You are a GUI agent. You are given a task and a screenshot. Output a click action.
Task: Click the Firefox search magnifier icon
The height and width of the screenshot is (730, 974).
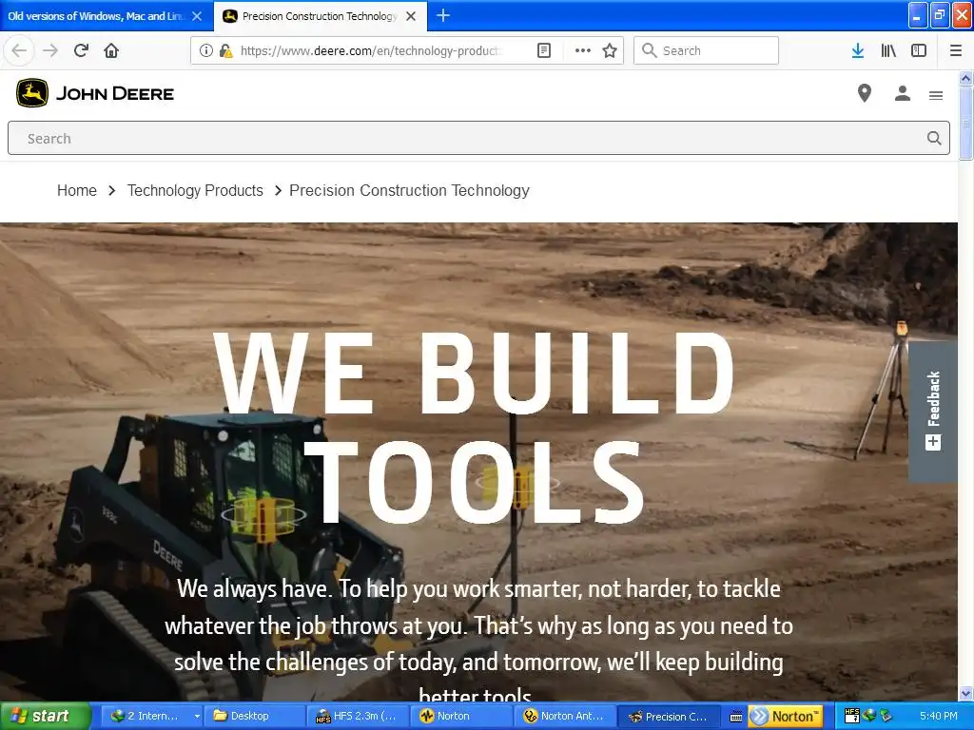[x=649, y=50]
